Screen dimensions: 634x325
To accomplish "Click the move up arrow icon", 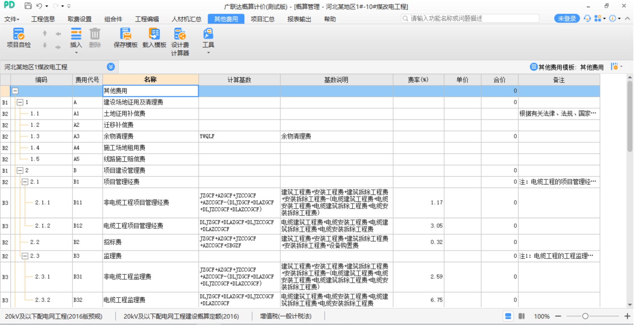I will (x=45, y=33).
